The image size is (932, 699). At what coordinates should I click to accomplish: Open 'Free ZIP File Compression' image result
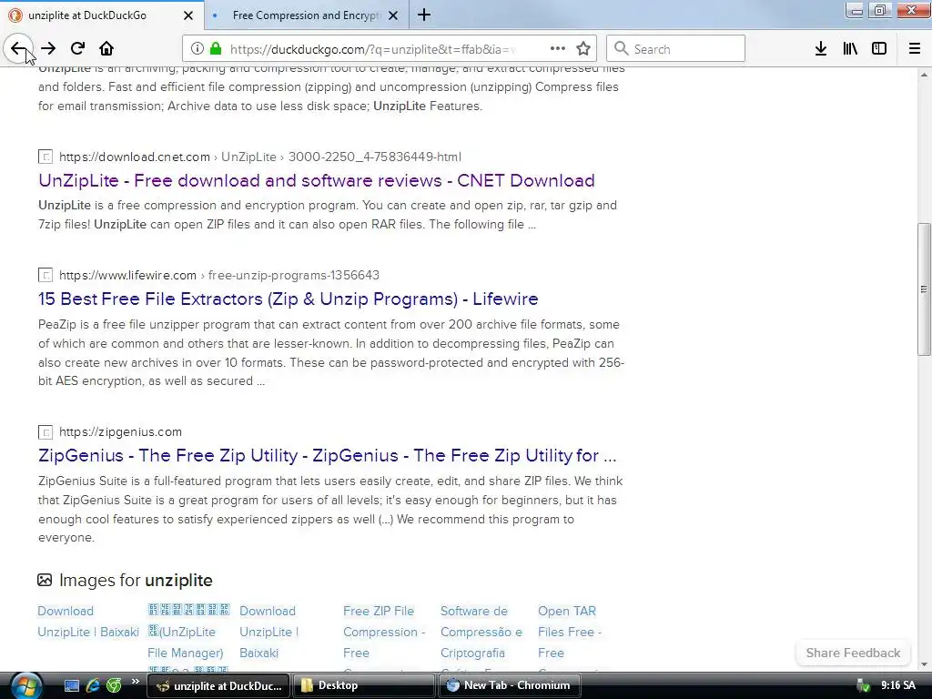pos(384,637)
